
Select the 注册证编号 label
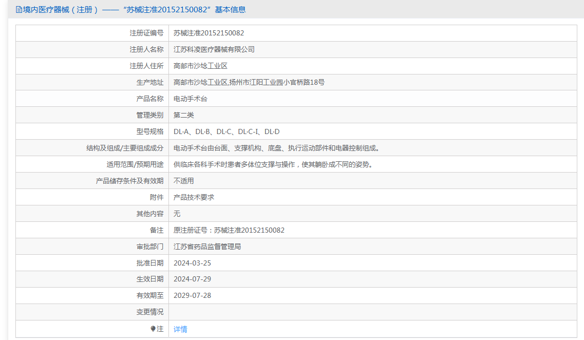click(x=146, y=33)
